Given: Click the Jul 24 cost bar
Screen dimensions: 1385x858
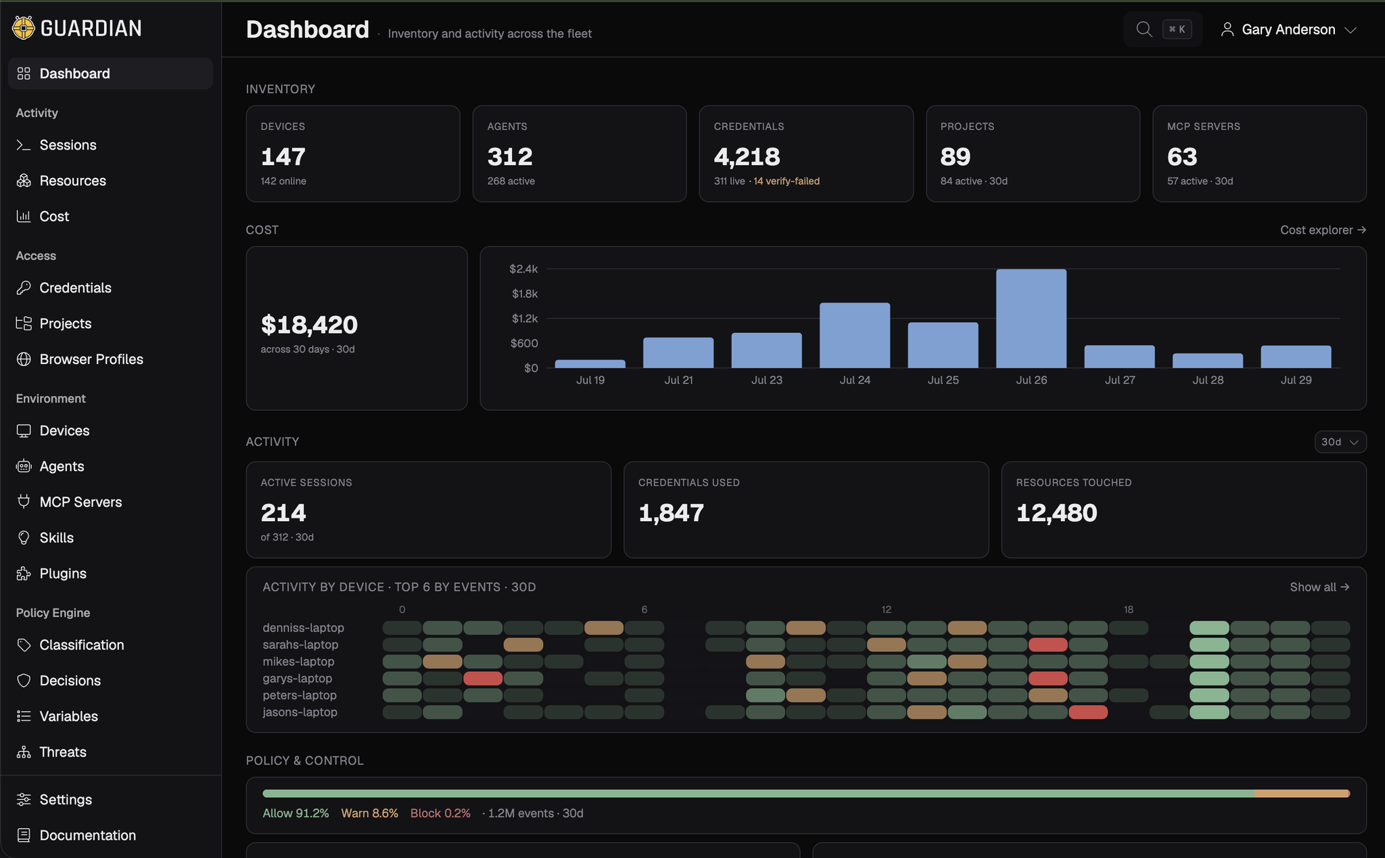Looking at the screenshot, I should coord(855,336).
